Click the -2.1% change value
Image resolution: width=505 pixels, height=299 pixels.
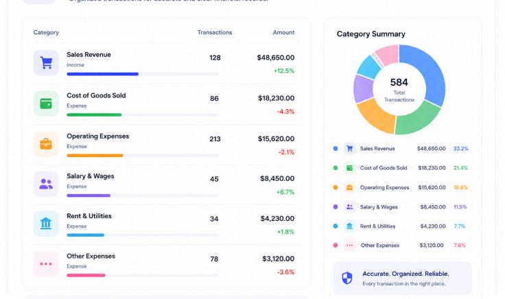coord(286,152)
